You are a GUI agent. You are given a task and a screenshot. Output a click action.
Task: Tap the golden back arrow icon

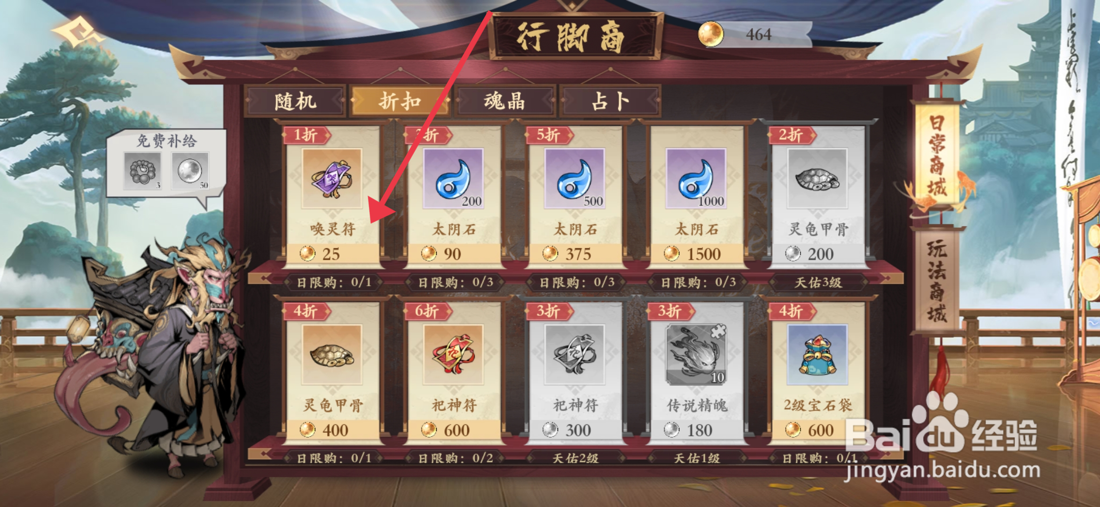pos(78,32)
